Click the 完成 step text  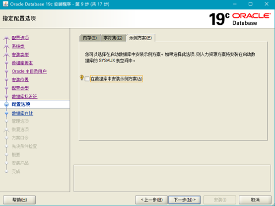point(16,171)
